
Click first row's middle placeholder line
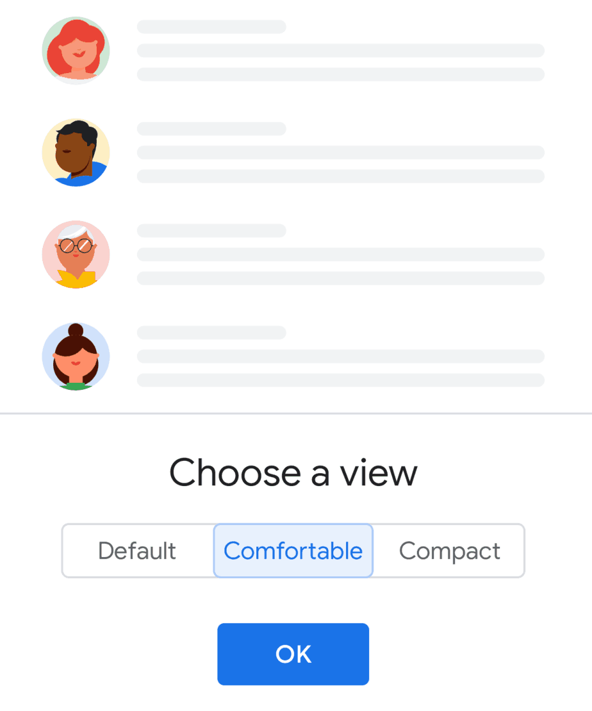coord(341,51)
